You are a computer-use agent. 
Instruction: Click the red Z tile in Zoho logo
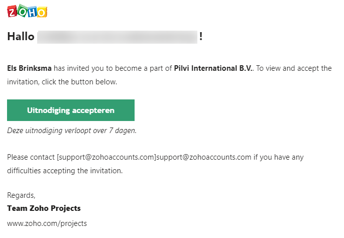click(12, 12)
